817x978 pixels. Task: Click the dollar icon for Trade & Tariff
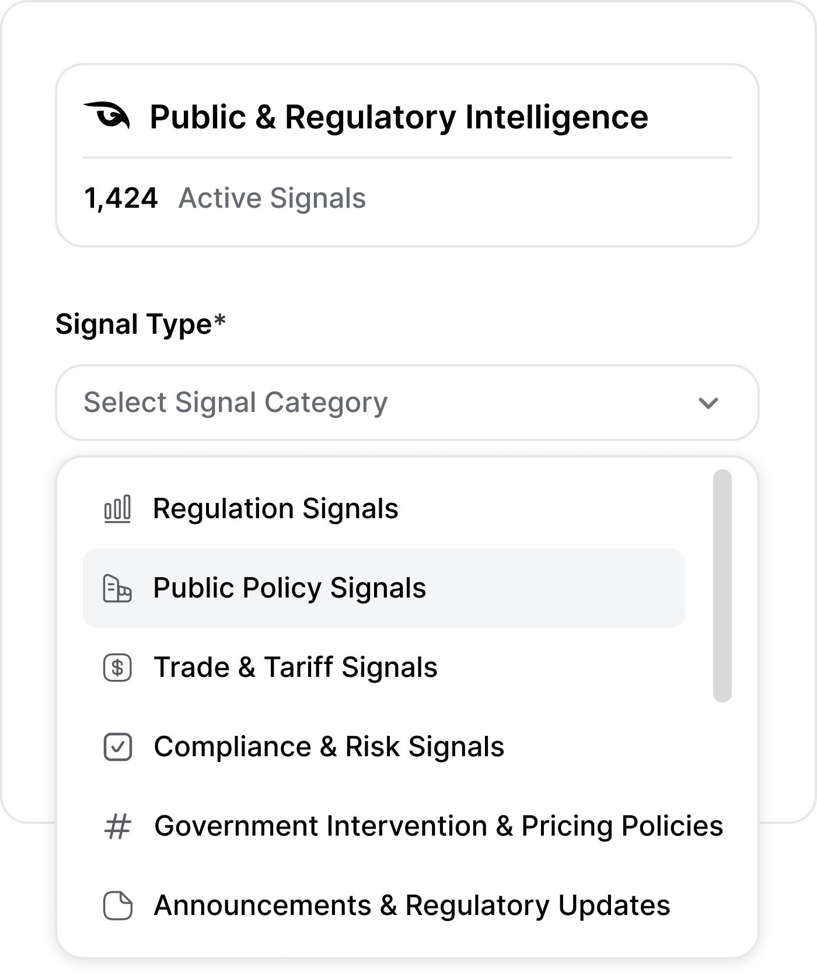[117, 668]
